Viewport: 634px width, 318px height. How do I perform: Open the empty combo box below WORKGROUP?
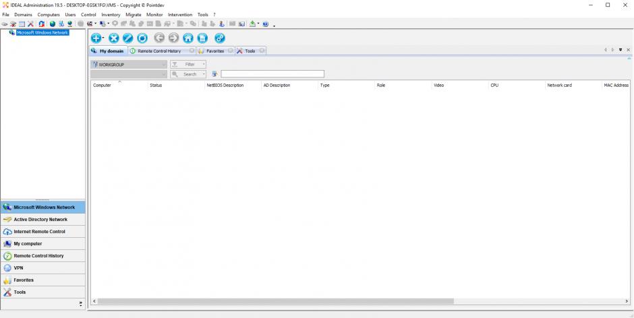tap(129, 74)
